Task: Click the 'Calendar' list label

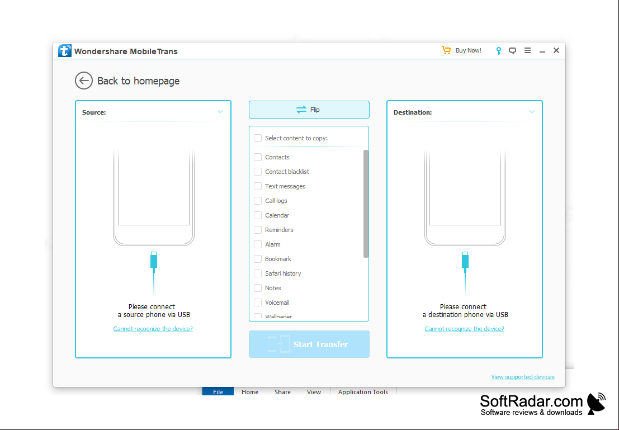Action: 277,215
